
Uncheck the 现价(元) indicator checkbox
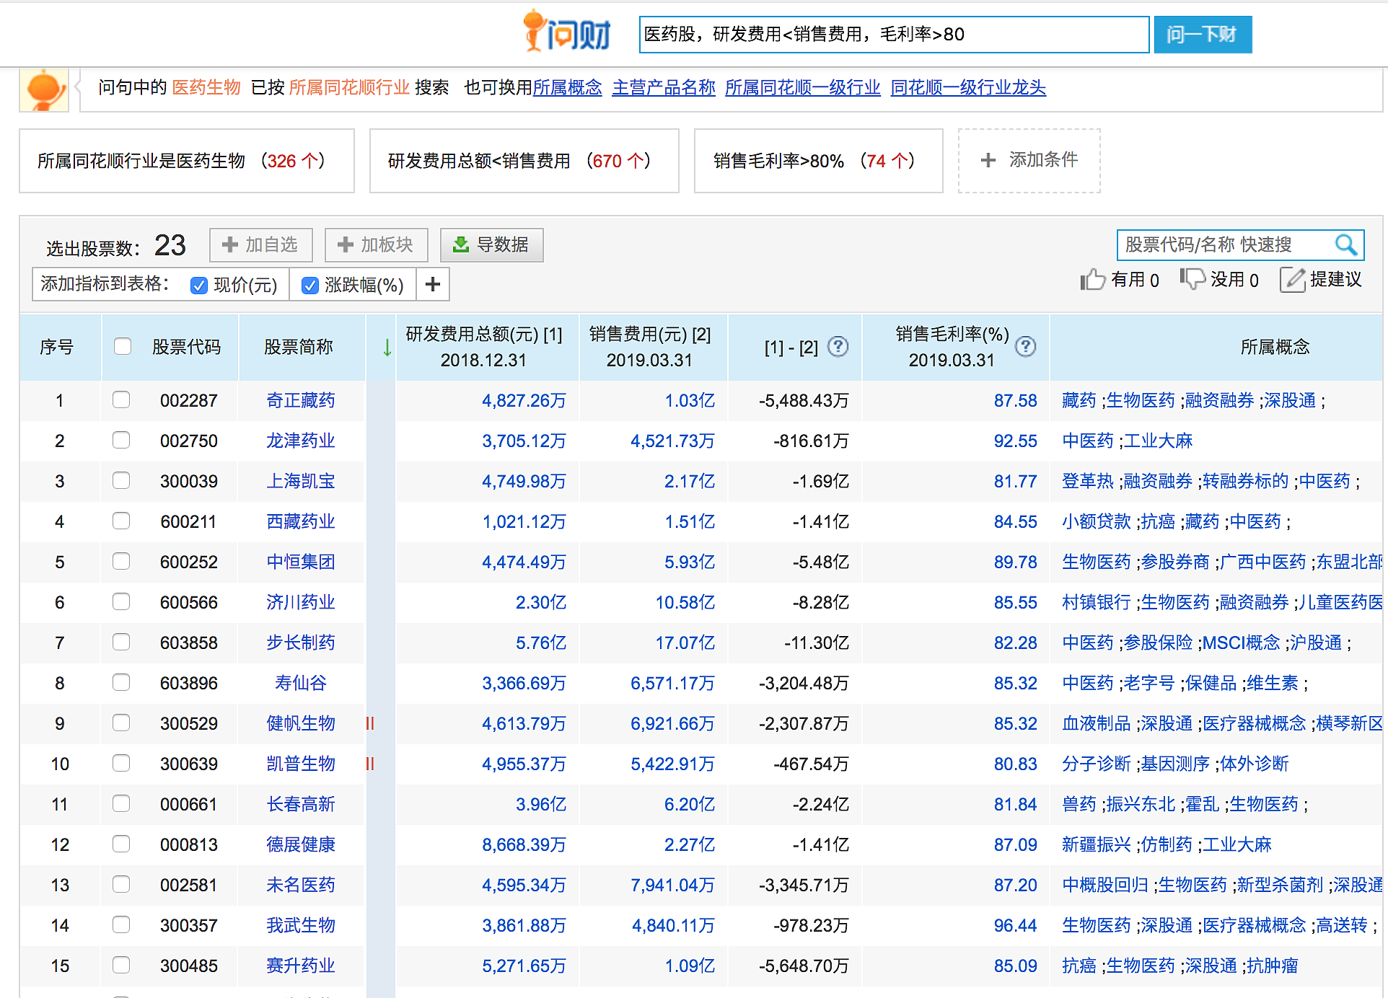point(199,286)
